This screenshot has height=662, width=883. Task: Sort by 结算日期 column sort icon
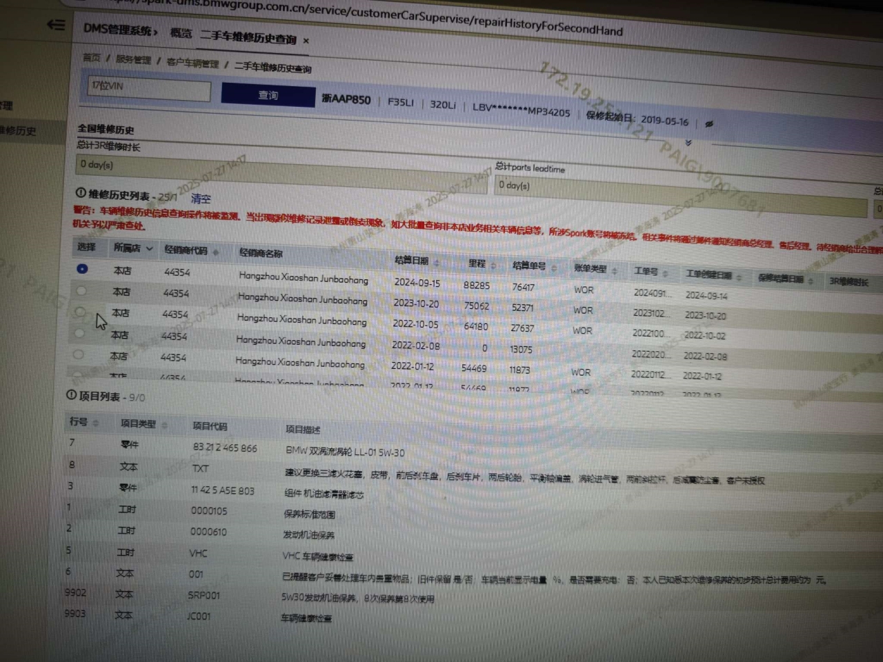[437, 263]
